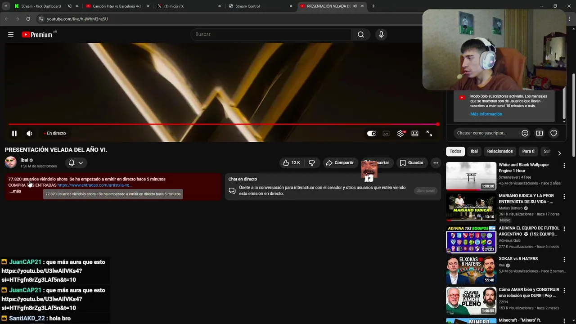Open XOKAS vs 8 HATERS title
The height and width of the screenshot is (324, 576).
click(x=518, y=259)
